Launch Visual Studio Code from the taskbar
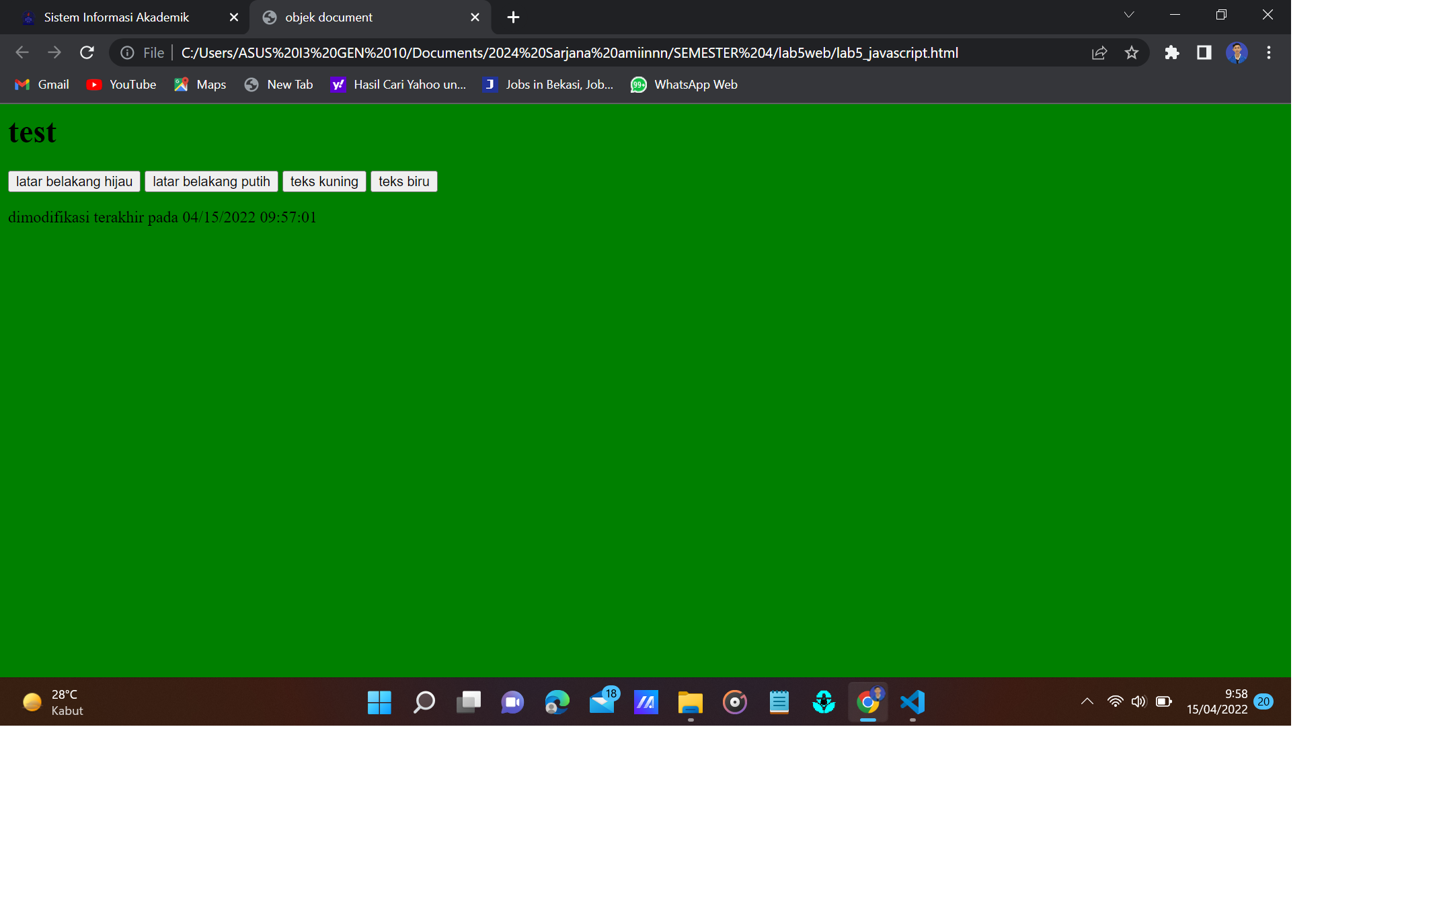Screen dimensions: 1439x899 (912, 702)
